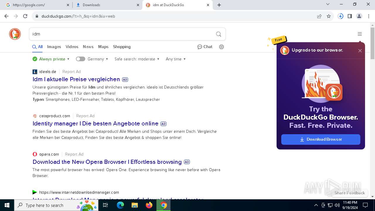Open Chrome downloads icon in toolbar
The image size is (375, 211).
coord(340,16)
